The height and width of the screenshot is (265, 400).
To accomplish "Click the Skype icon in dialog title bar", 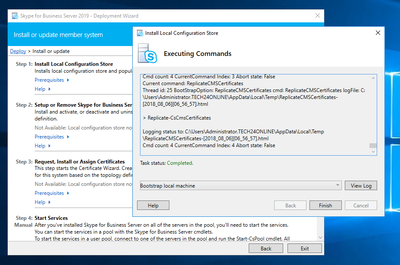I will pyautogui.click(x=140, y=33).
